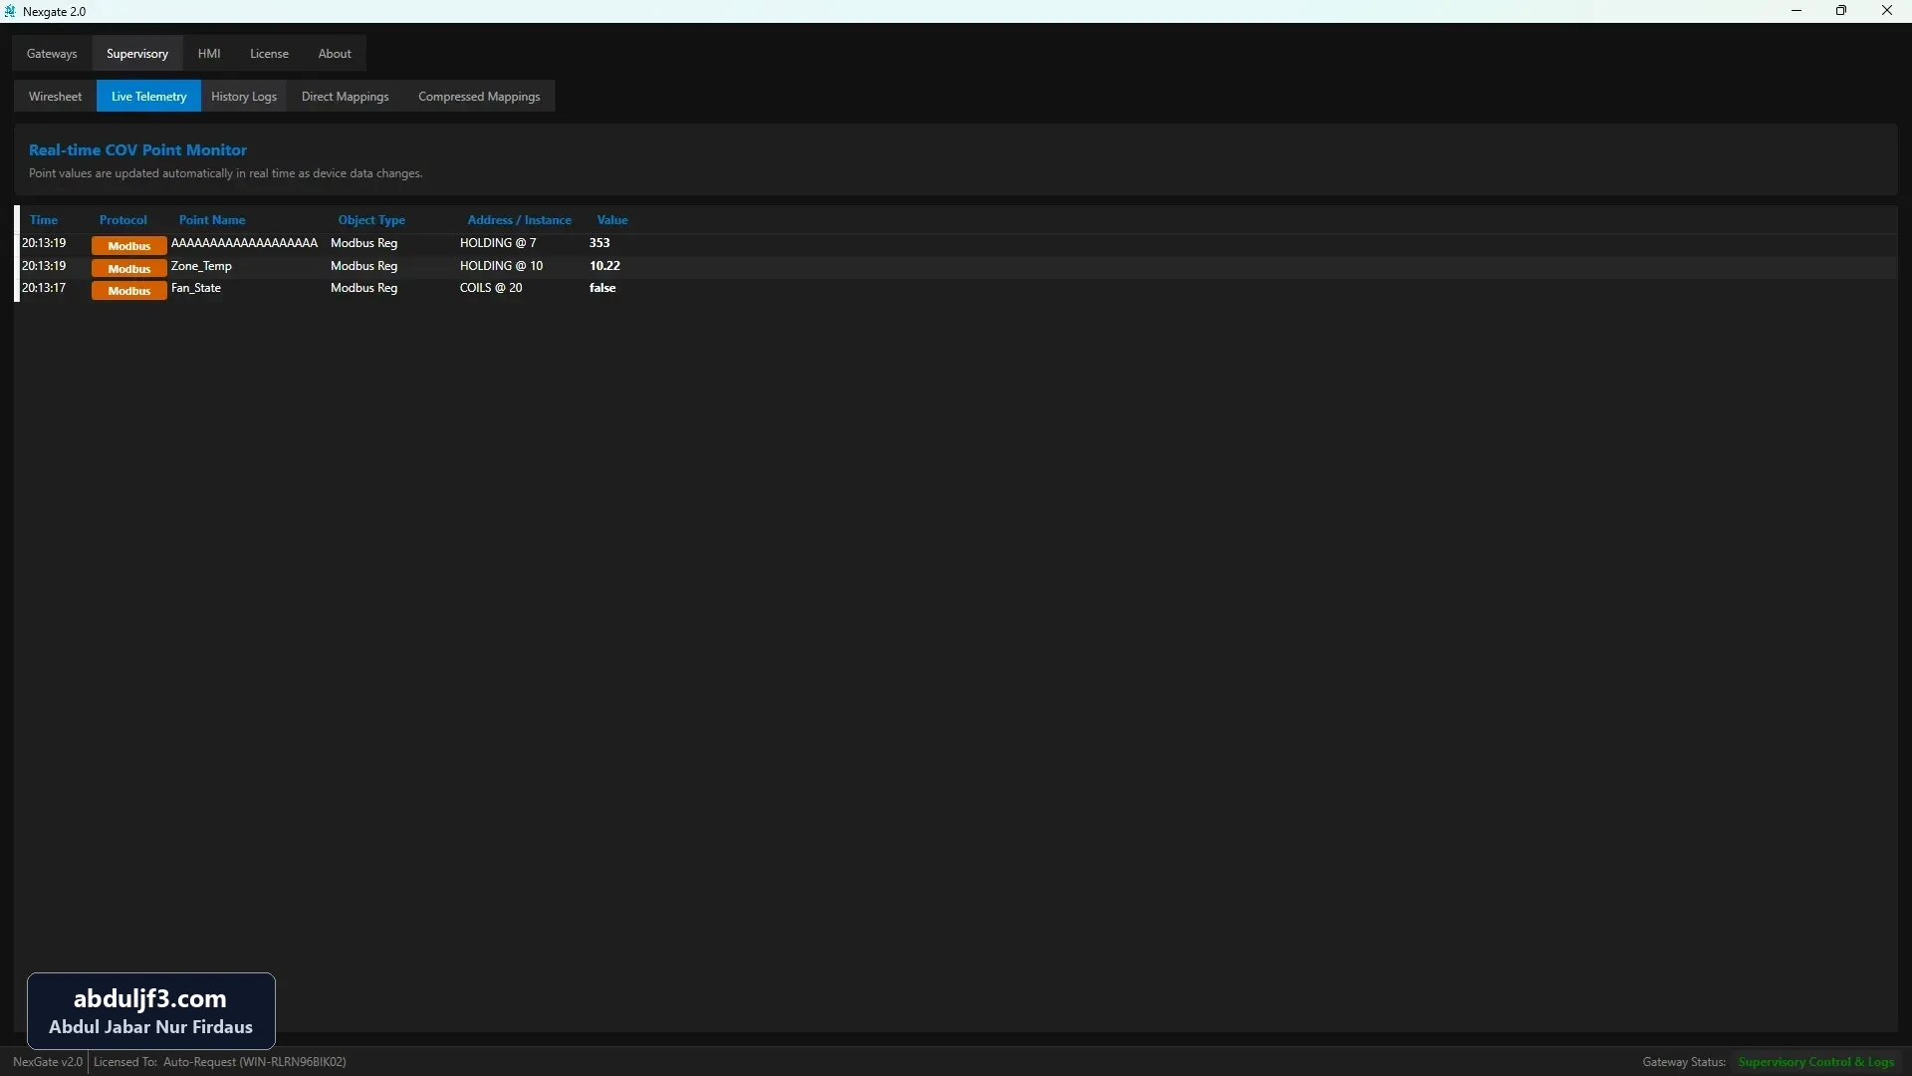The height and width of the screenshot is (1076, 1912).
Task: Click the Modbus Reg type in the Fan_State row
Action: [x=363, y=288]
